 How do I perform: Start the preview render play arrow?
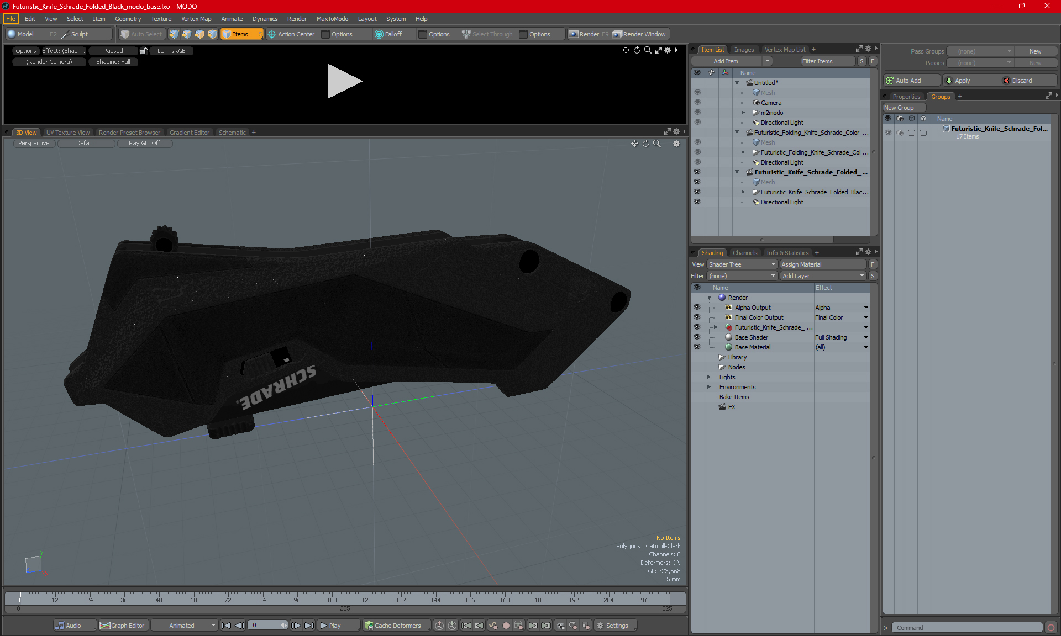tap(344, 81)
